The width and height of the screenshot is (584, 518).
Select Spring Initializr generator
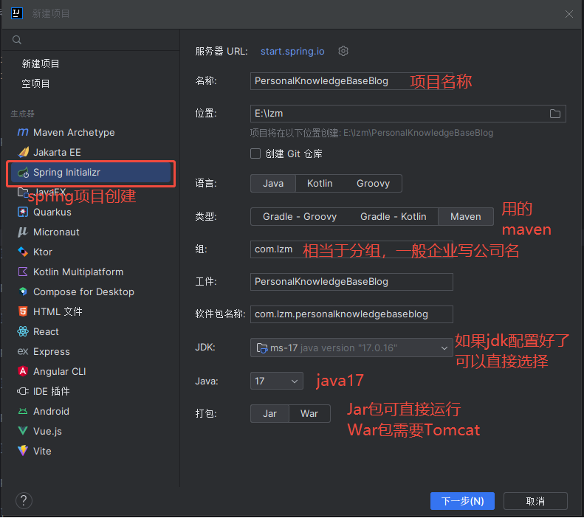pos(91,172)
